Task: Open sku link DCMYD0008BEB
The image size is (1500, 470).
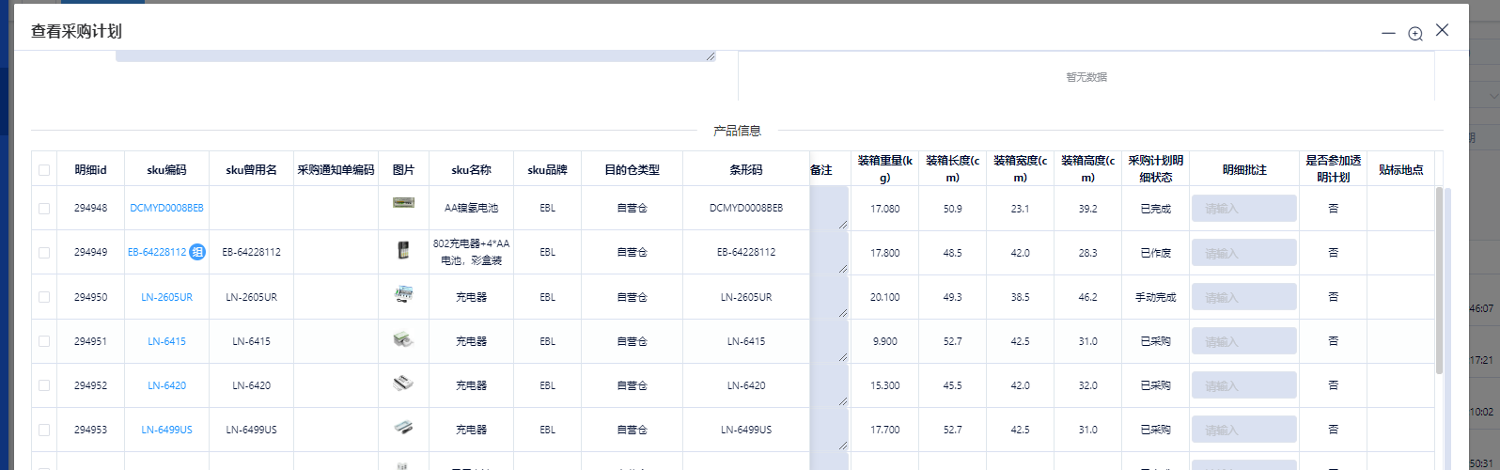Action: click(166, 209)
